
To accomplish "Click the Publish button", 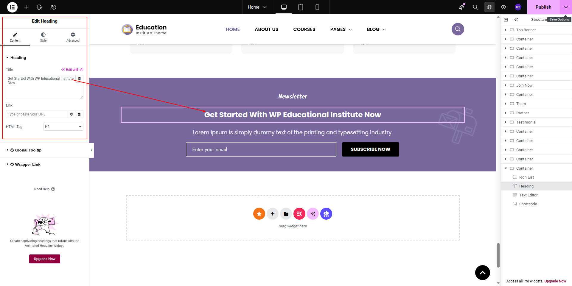I will (543, 7).
